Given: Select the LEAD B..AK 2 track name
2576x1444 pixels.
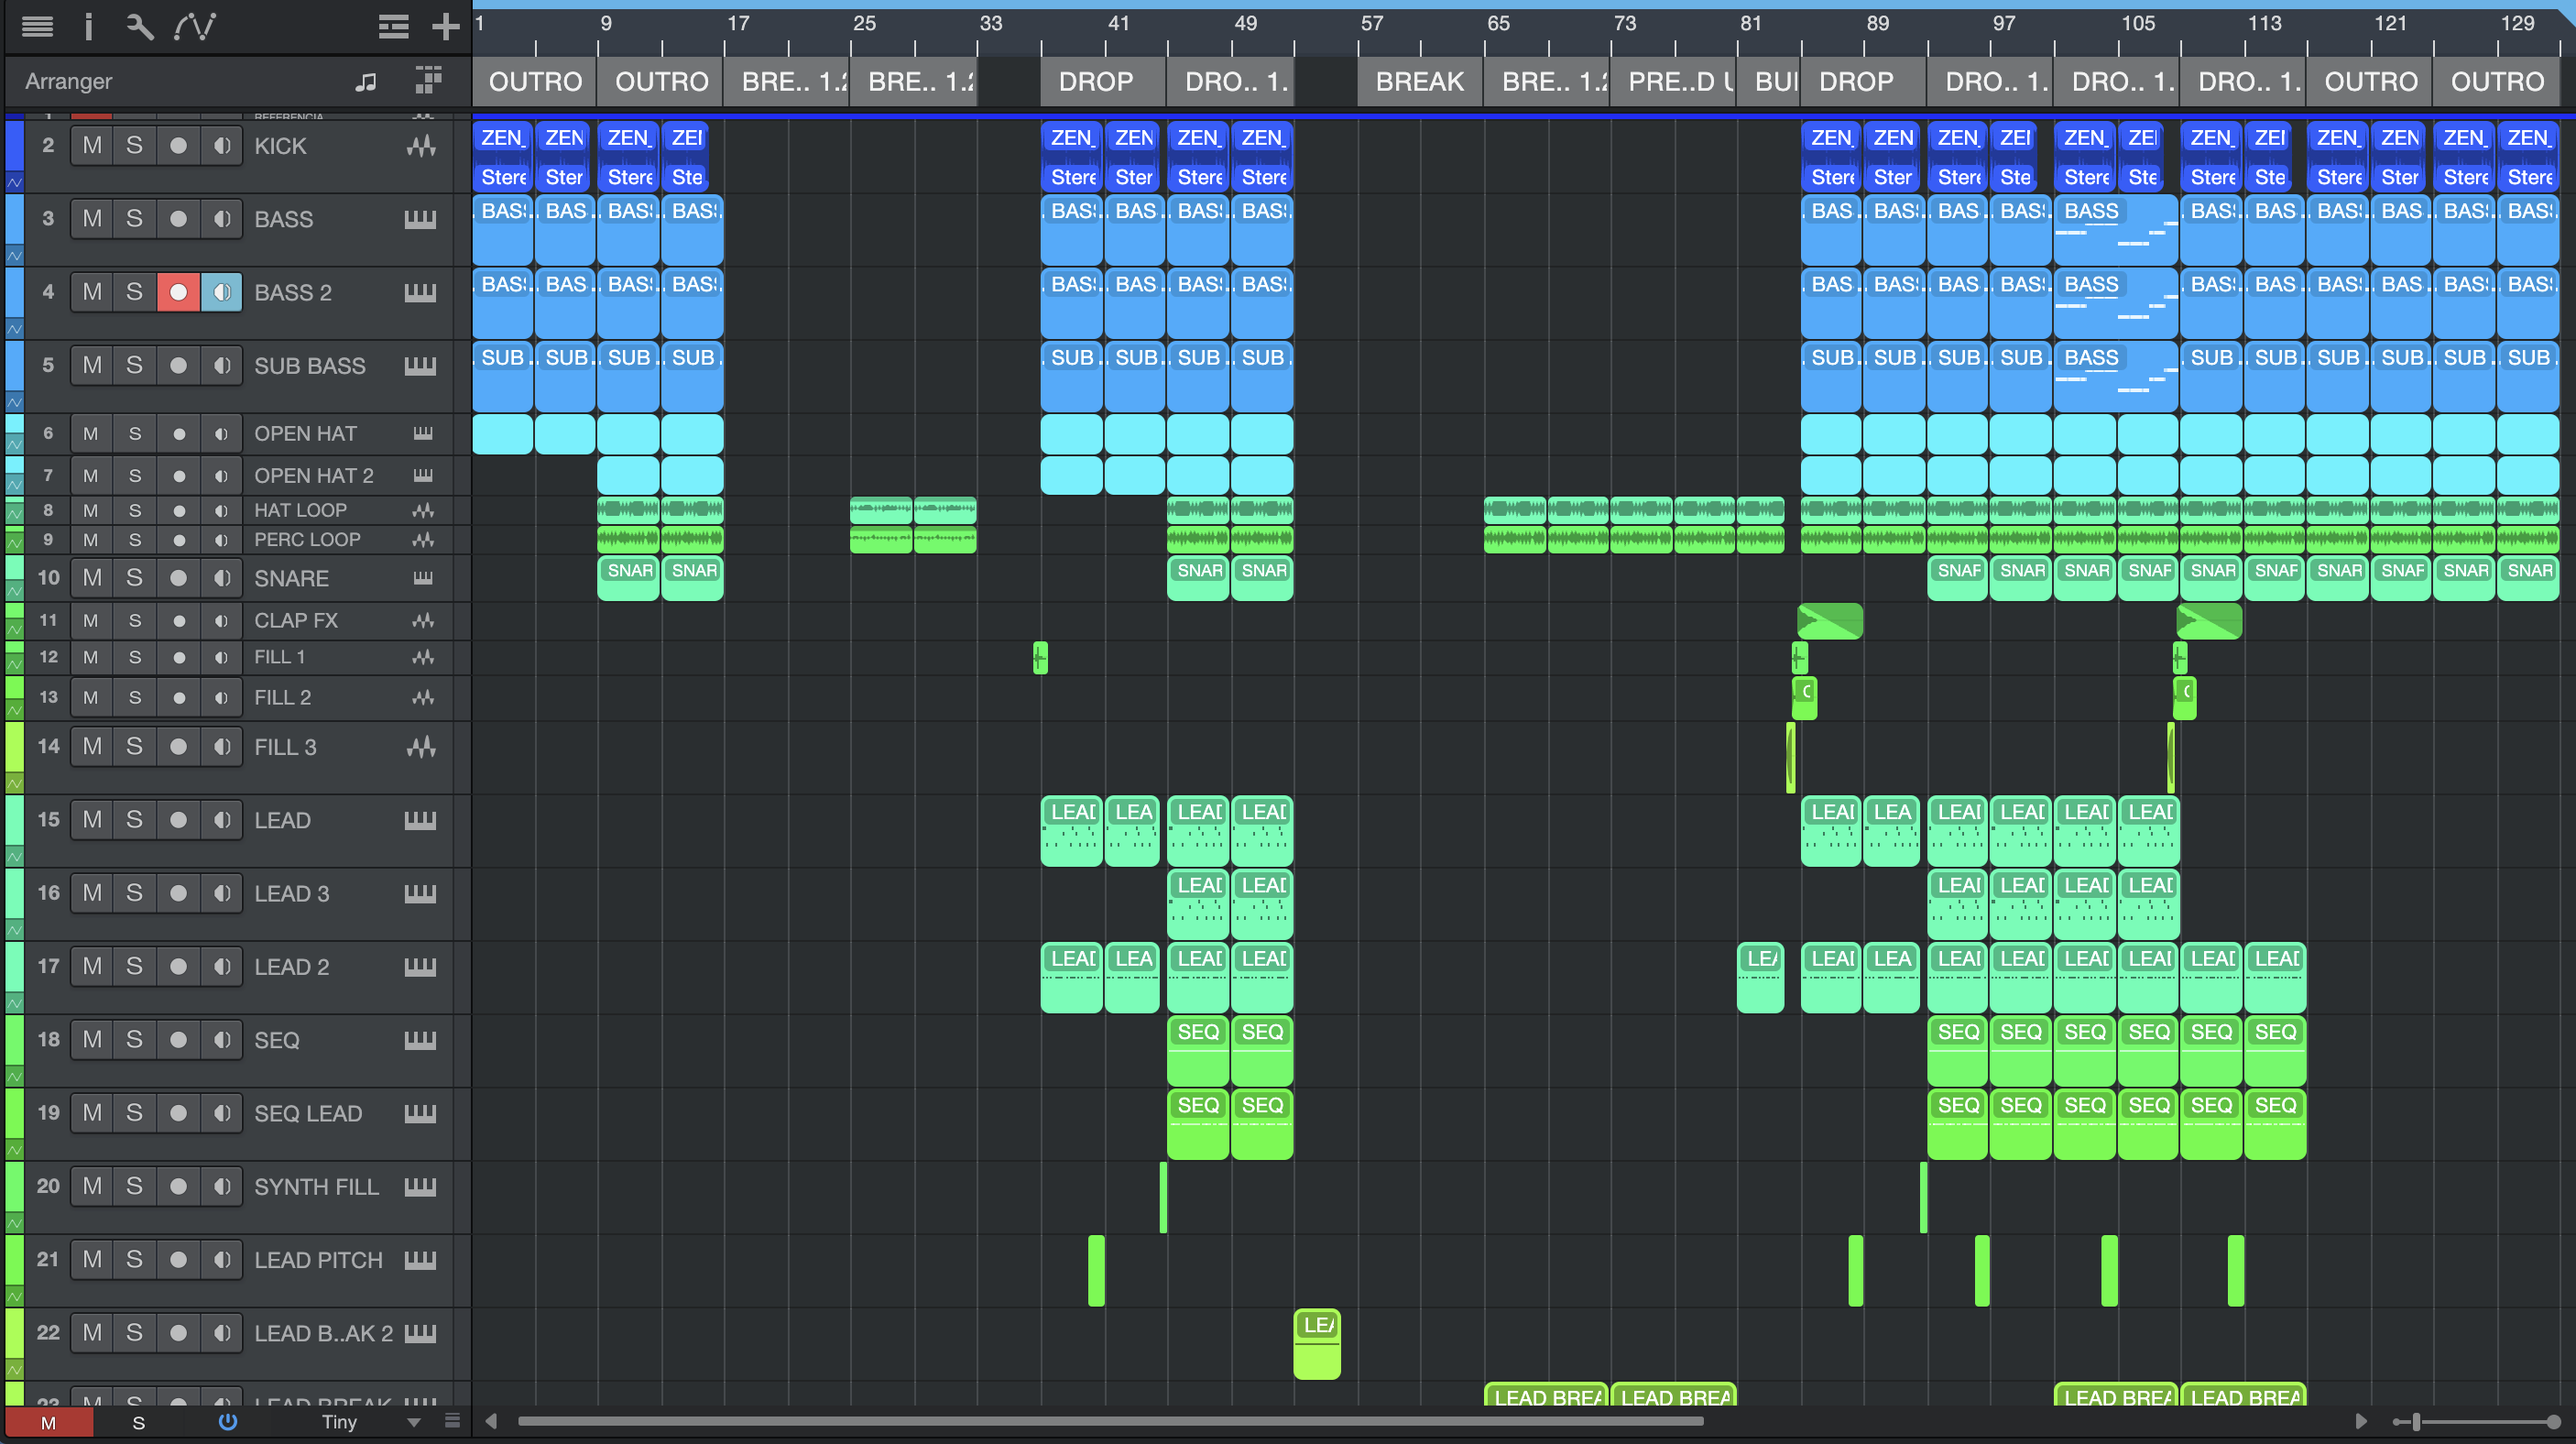Looking at the screenshot, I should tap(323, 1333).
